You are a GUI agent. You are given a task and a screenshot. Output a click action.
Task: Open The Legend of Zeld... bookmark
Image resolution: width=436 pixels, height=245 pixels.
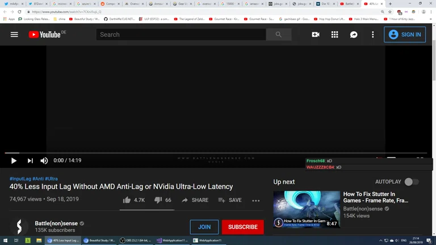pyautogui.click(x=190, y=19)
